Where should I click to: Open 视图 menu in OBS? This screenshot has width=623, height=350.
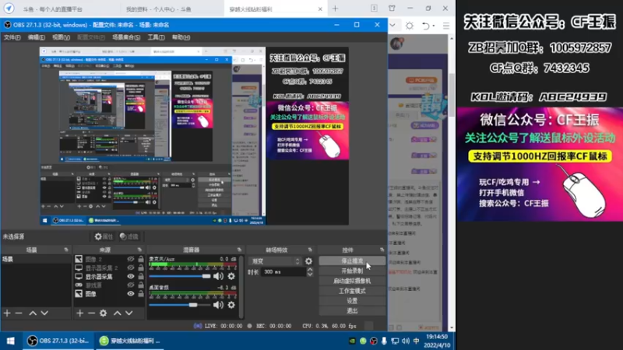(61, 37)
